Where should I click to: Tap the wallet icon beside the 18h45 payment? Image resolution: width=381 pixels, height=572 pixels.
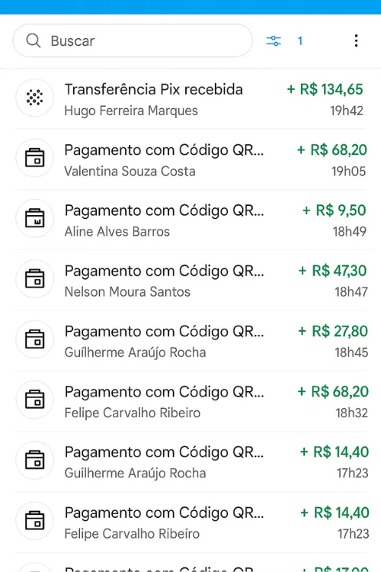tap(34, 339)
